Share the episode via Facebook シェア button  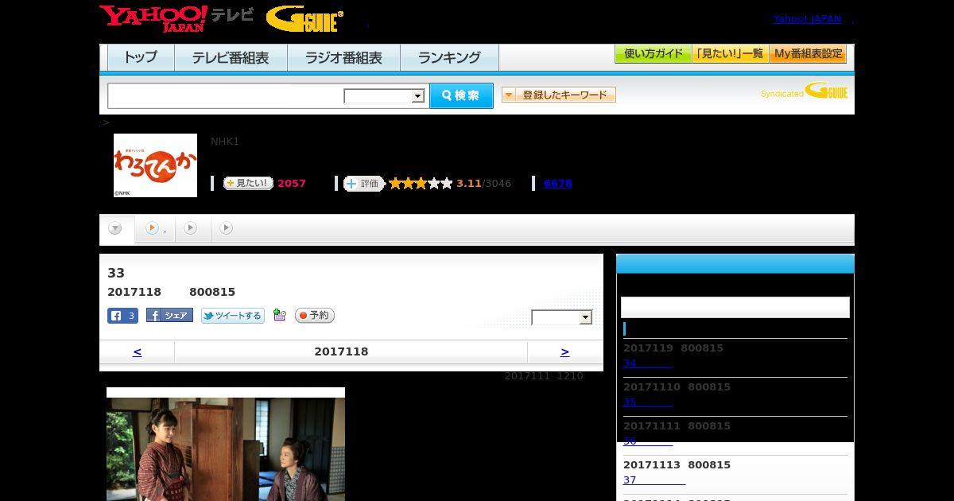169,316
